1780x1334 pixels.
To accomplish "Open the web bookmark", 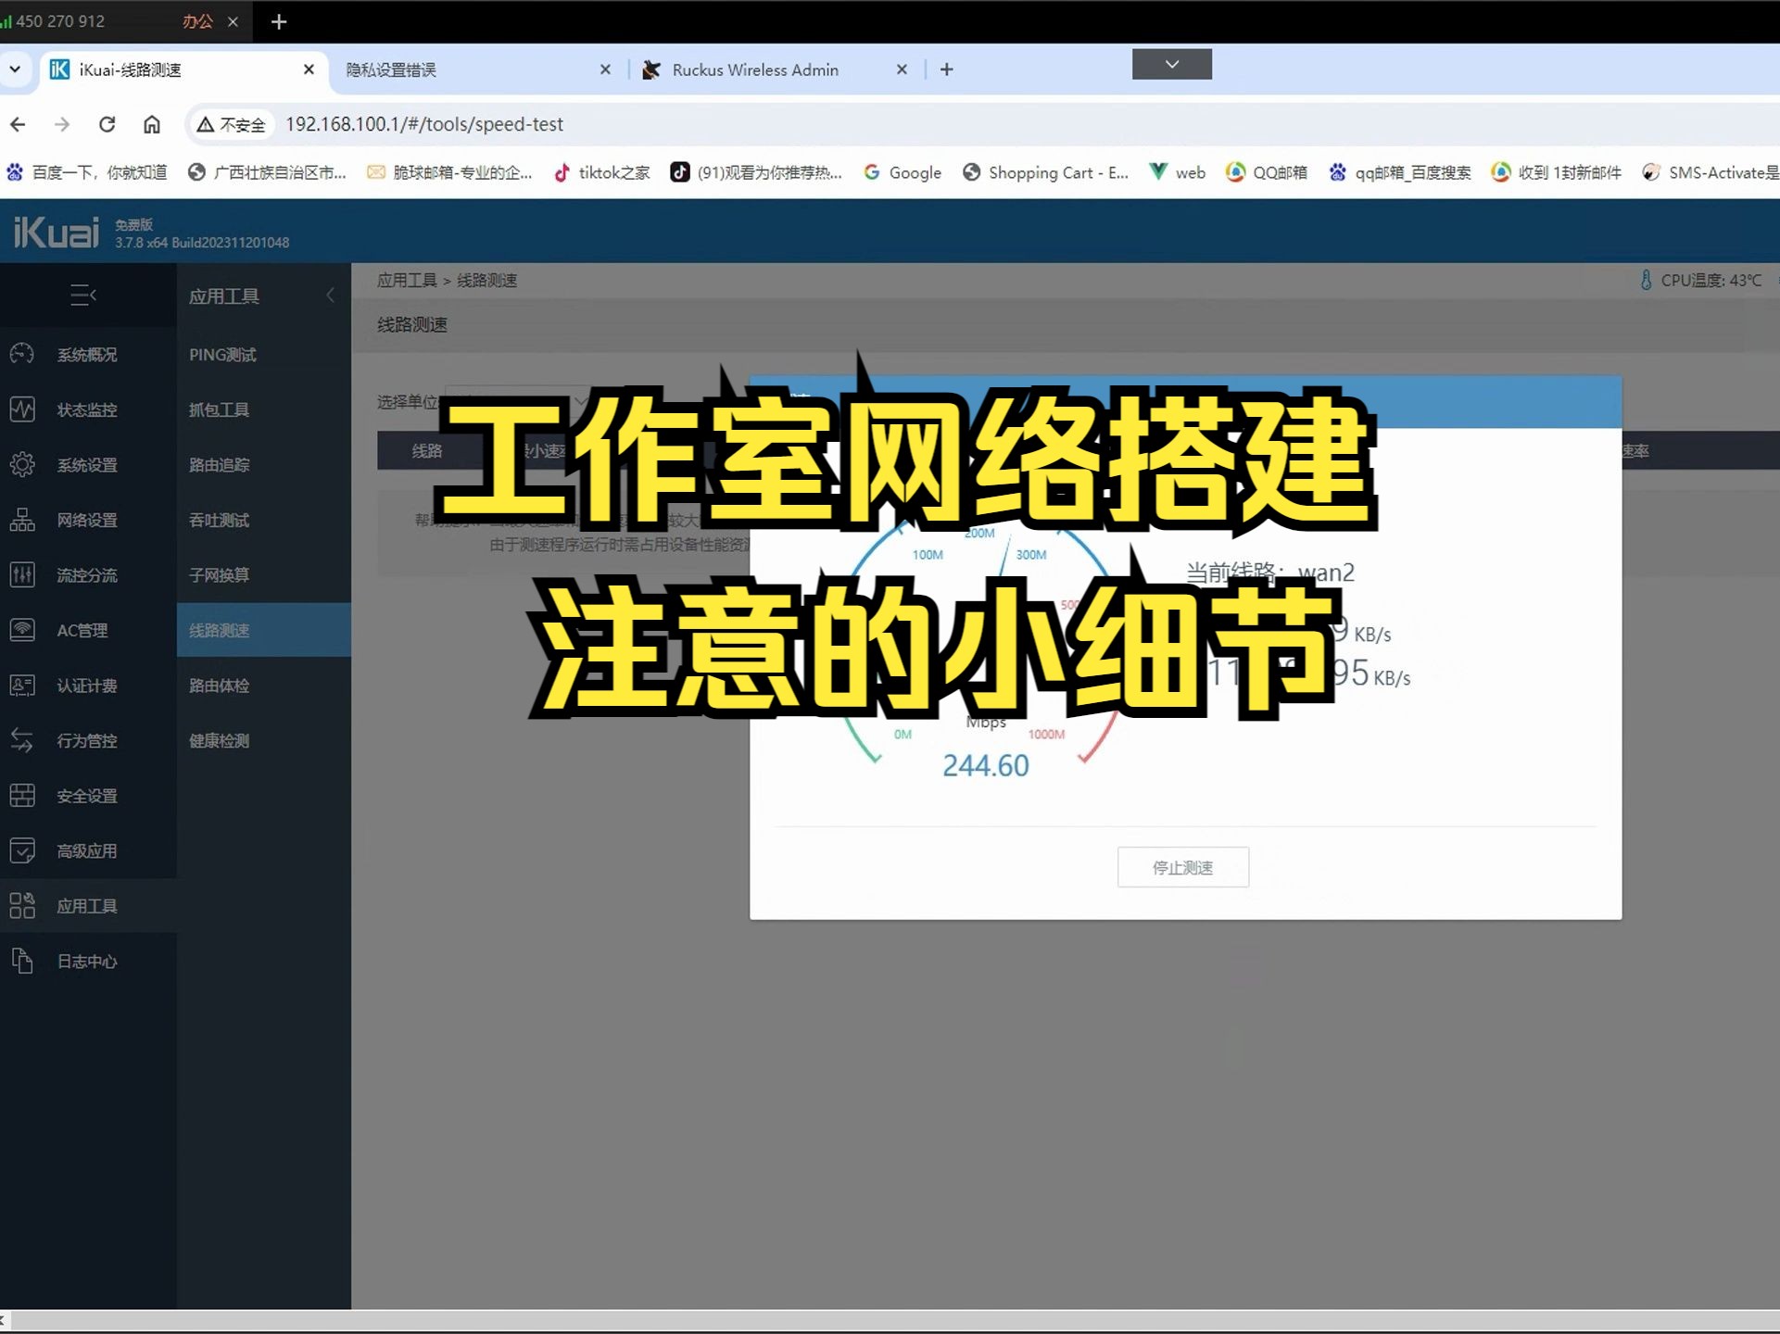I will pyautogui.click(x=1178, y=172).
